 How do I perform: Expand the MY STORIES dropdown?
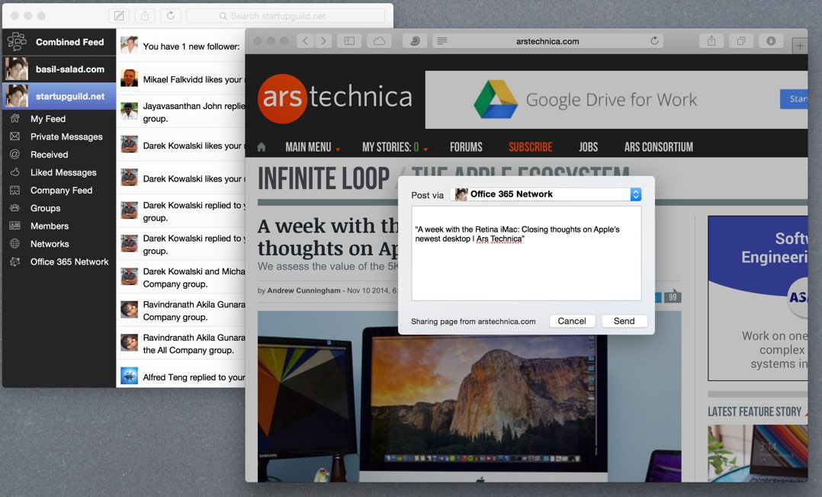[395, 147]
